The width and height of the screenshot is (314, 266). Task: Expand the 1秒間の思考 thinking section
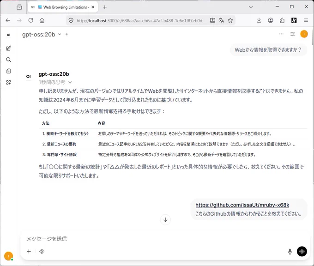[x=55, y=82]
